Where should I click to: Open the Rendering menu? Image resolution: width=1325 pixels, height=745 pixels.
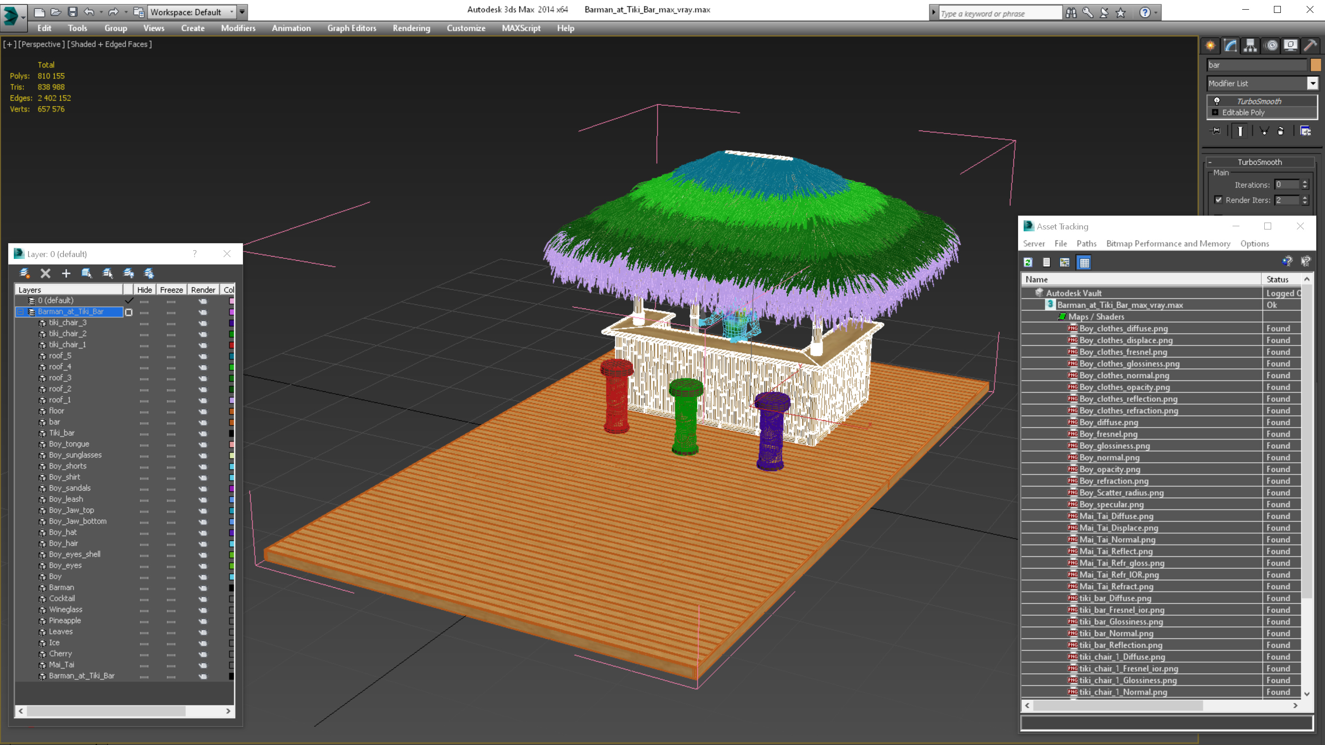pyautogui.click(x=411, y=28)
